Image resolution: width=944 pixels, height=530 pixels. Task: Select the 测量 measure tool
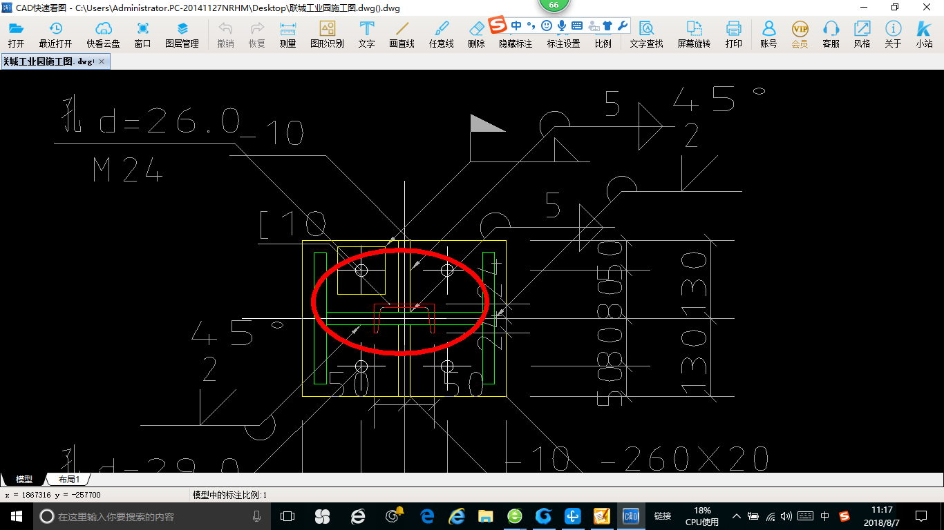pyautogui.click(x=287, y=34)
